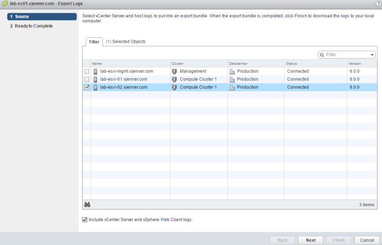The height and width of the screenshot is (245, 382).
Task: Switch to the Selected Objects tab
Action: 125,42
